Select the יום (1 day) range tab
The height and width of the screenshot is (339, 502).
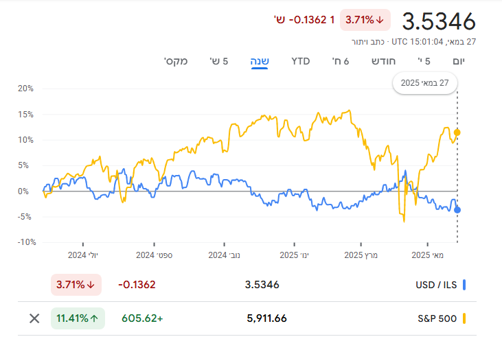[459, 61]
